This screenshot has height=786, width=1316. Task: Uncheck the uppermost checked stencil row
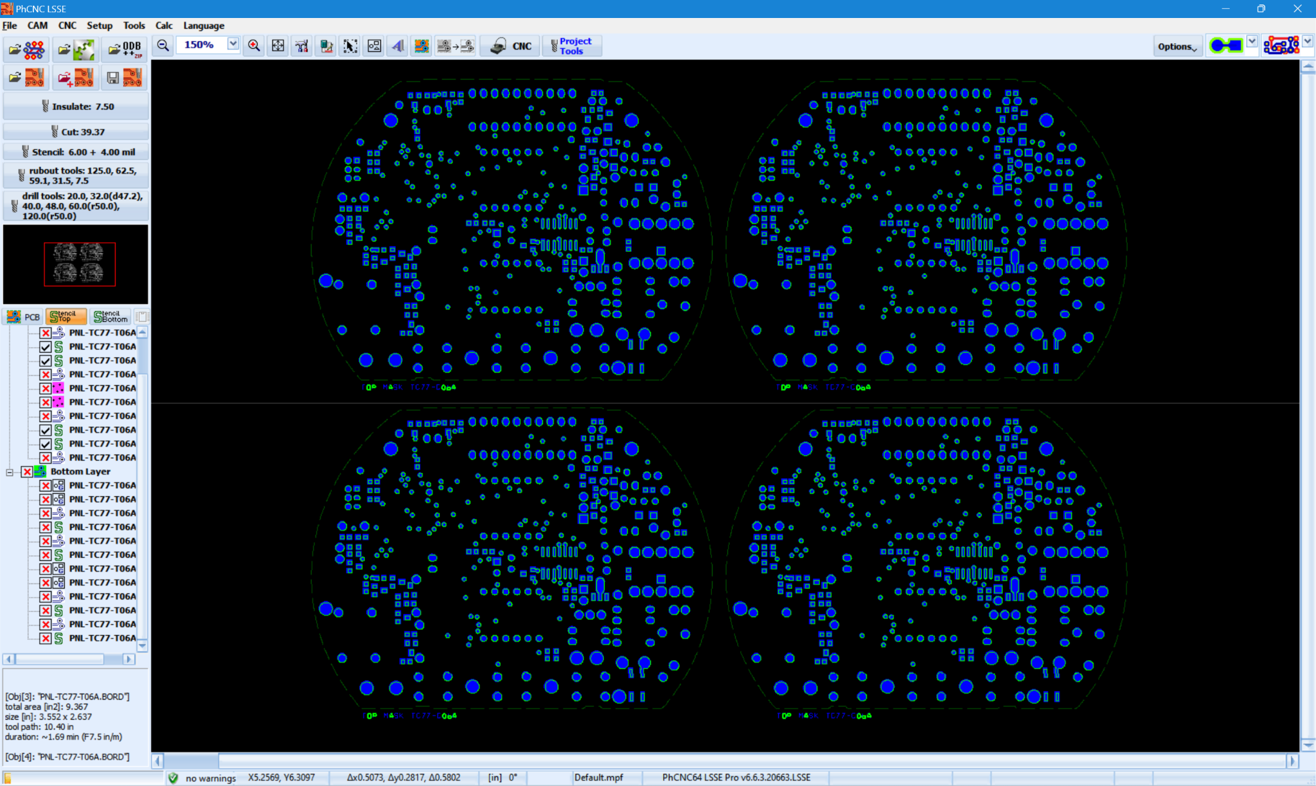click(x=46, y=347)
